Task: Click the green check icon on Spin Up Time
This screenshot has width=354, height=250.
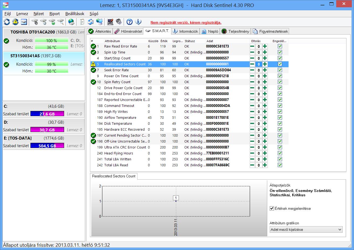Action: click(93, 52)
